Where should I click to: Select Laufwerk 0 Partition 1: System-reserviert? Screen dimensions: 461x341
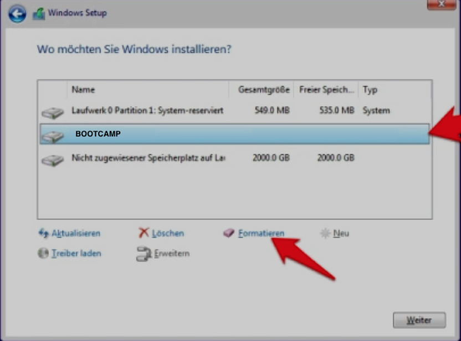point(234,111)
